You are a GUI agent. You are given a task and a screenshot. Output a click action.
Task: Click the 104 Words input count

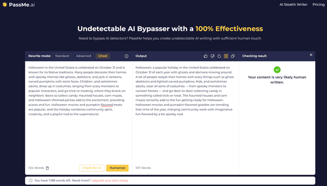(x=36, y=168)
